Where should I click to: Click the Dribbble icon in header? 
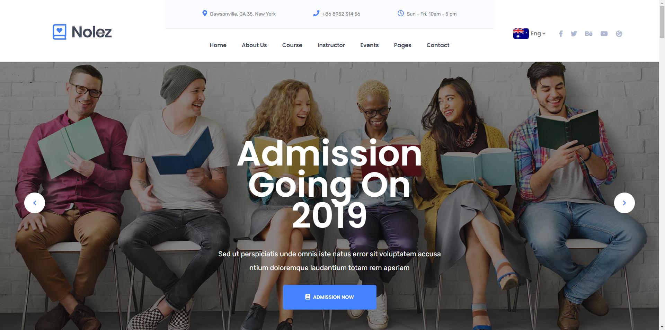(x=619, y=34)
